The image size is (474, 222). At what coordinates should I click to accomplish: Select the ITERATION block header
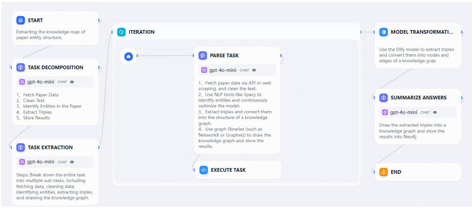(141, 32)
